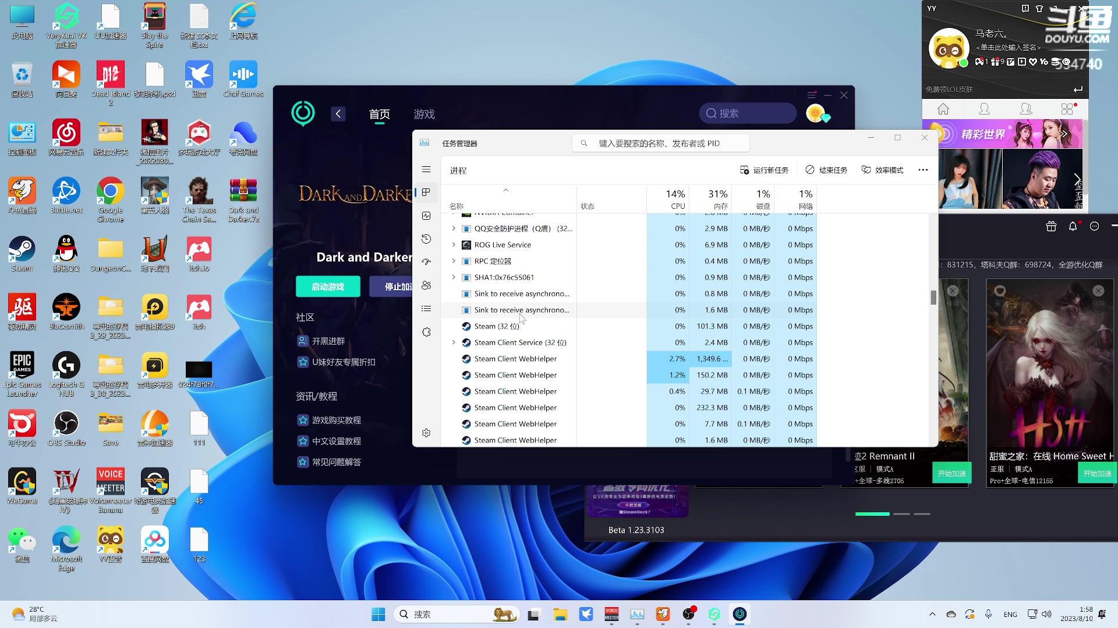Click green 启动游戏 button
This screenshot has height=628, width=1118.
[x=328, y=287]
